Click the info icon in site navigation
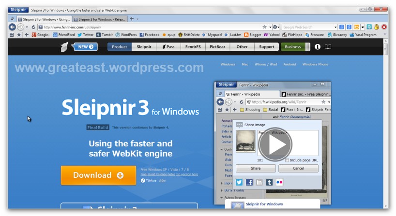396x216 pixels. click(x=318, y=47)
